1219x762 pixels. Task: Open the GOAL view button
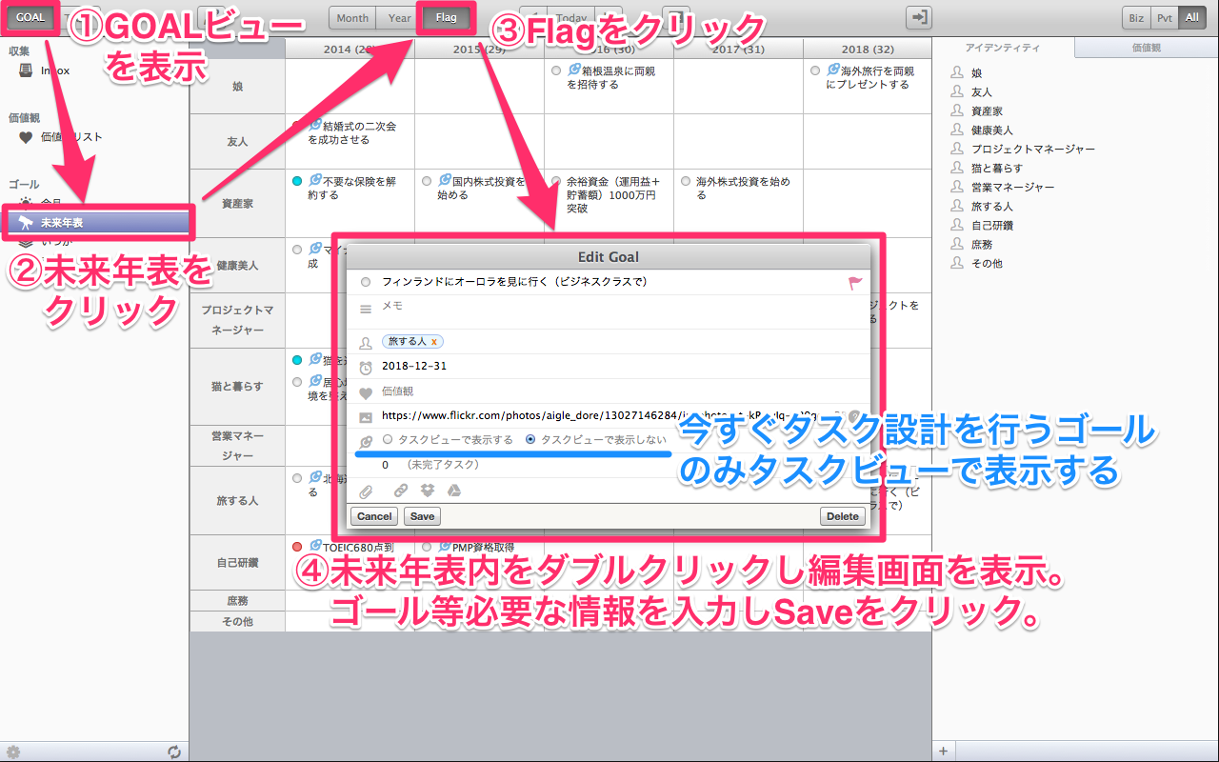coord(30,17)
